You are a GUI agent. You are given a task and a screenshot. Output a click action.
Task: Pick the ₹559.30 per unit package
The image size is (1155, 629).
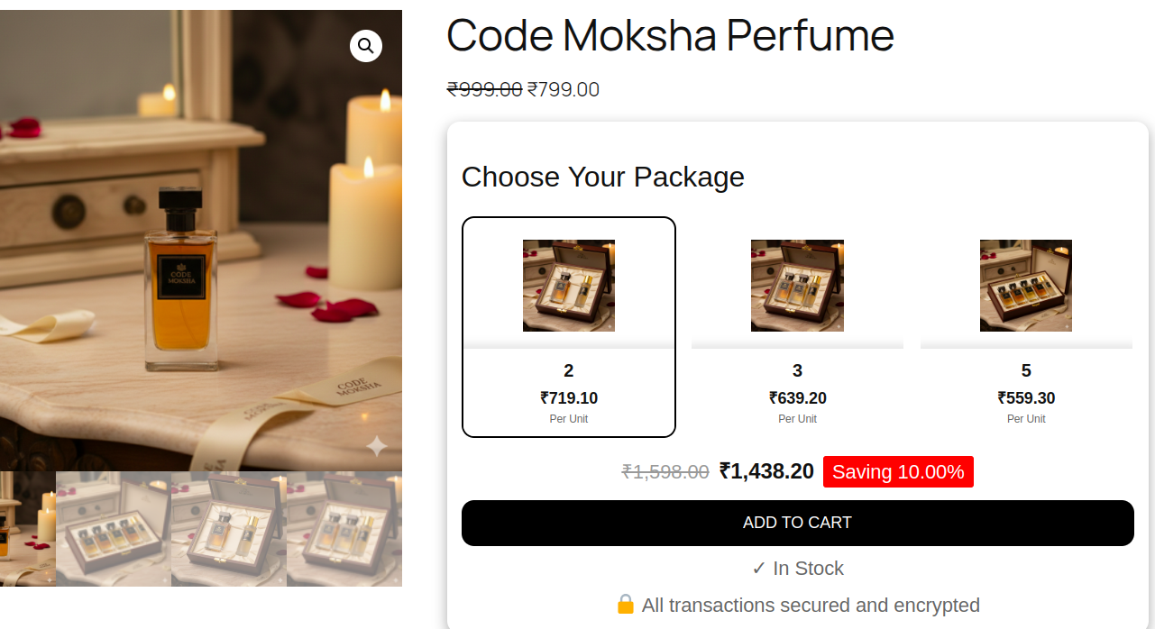tap(1026, 397)
